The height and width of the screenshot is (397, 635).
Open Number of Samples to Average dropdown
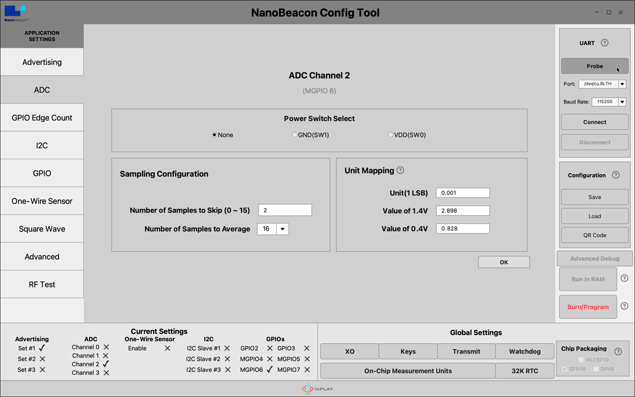[x=282, y=229]
